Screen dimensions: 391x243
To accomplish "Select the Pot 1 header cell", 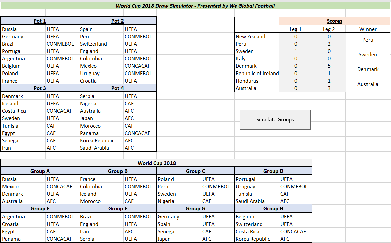I will [40, 21].
